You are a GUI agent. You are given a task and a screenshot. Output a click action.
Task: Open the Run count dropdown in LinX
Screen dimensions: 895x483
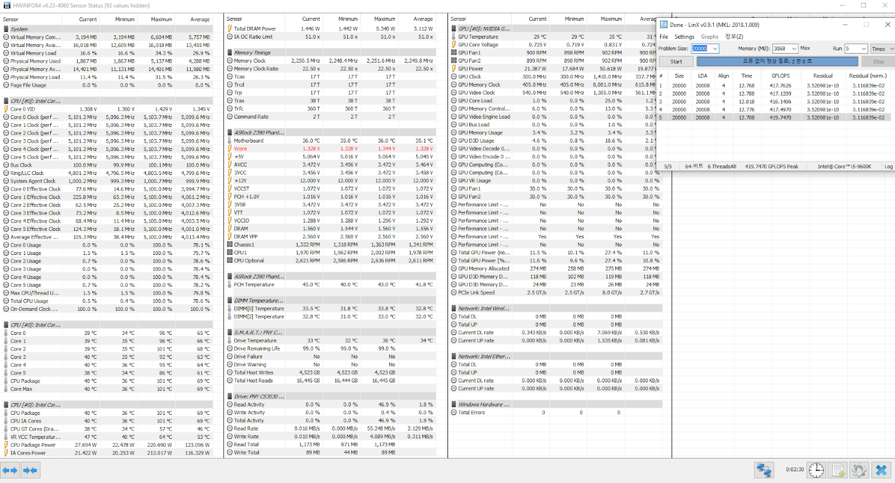[864, 49]
